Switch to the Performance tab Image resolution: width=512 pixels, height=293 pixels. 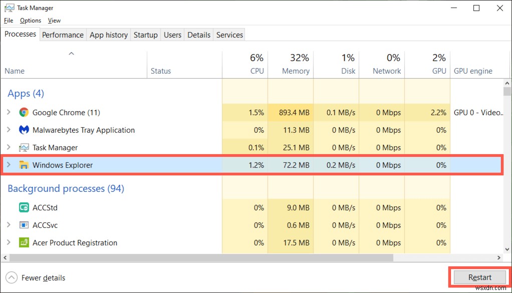pyautogui.click(x=63, y=35)
